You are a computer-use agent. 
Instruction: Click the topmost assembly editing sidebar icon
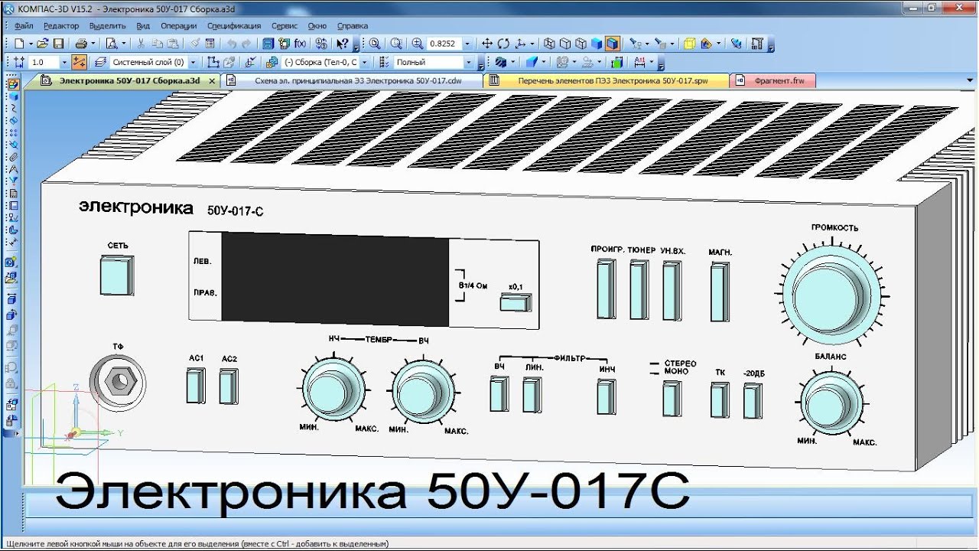click(13, 84)
